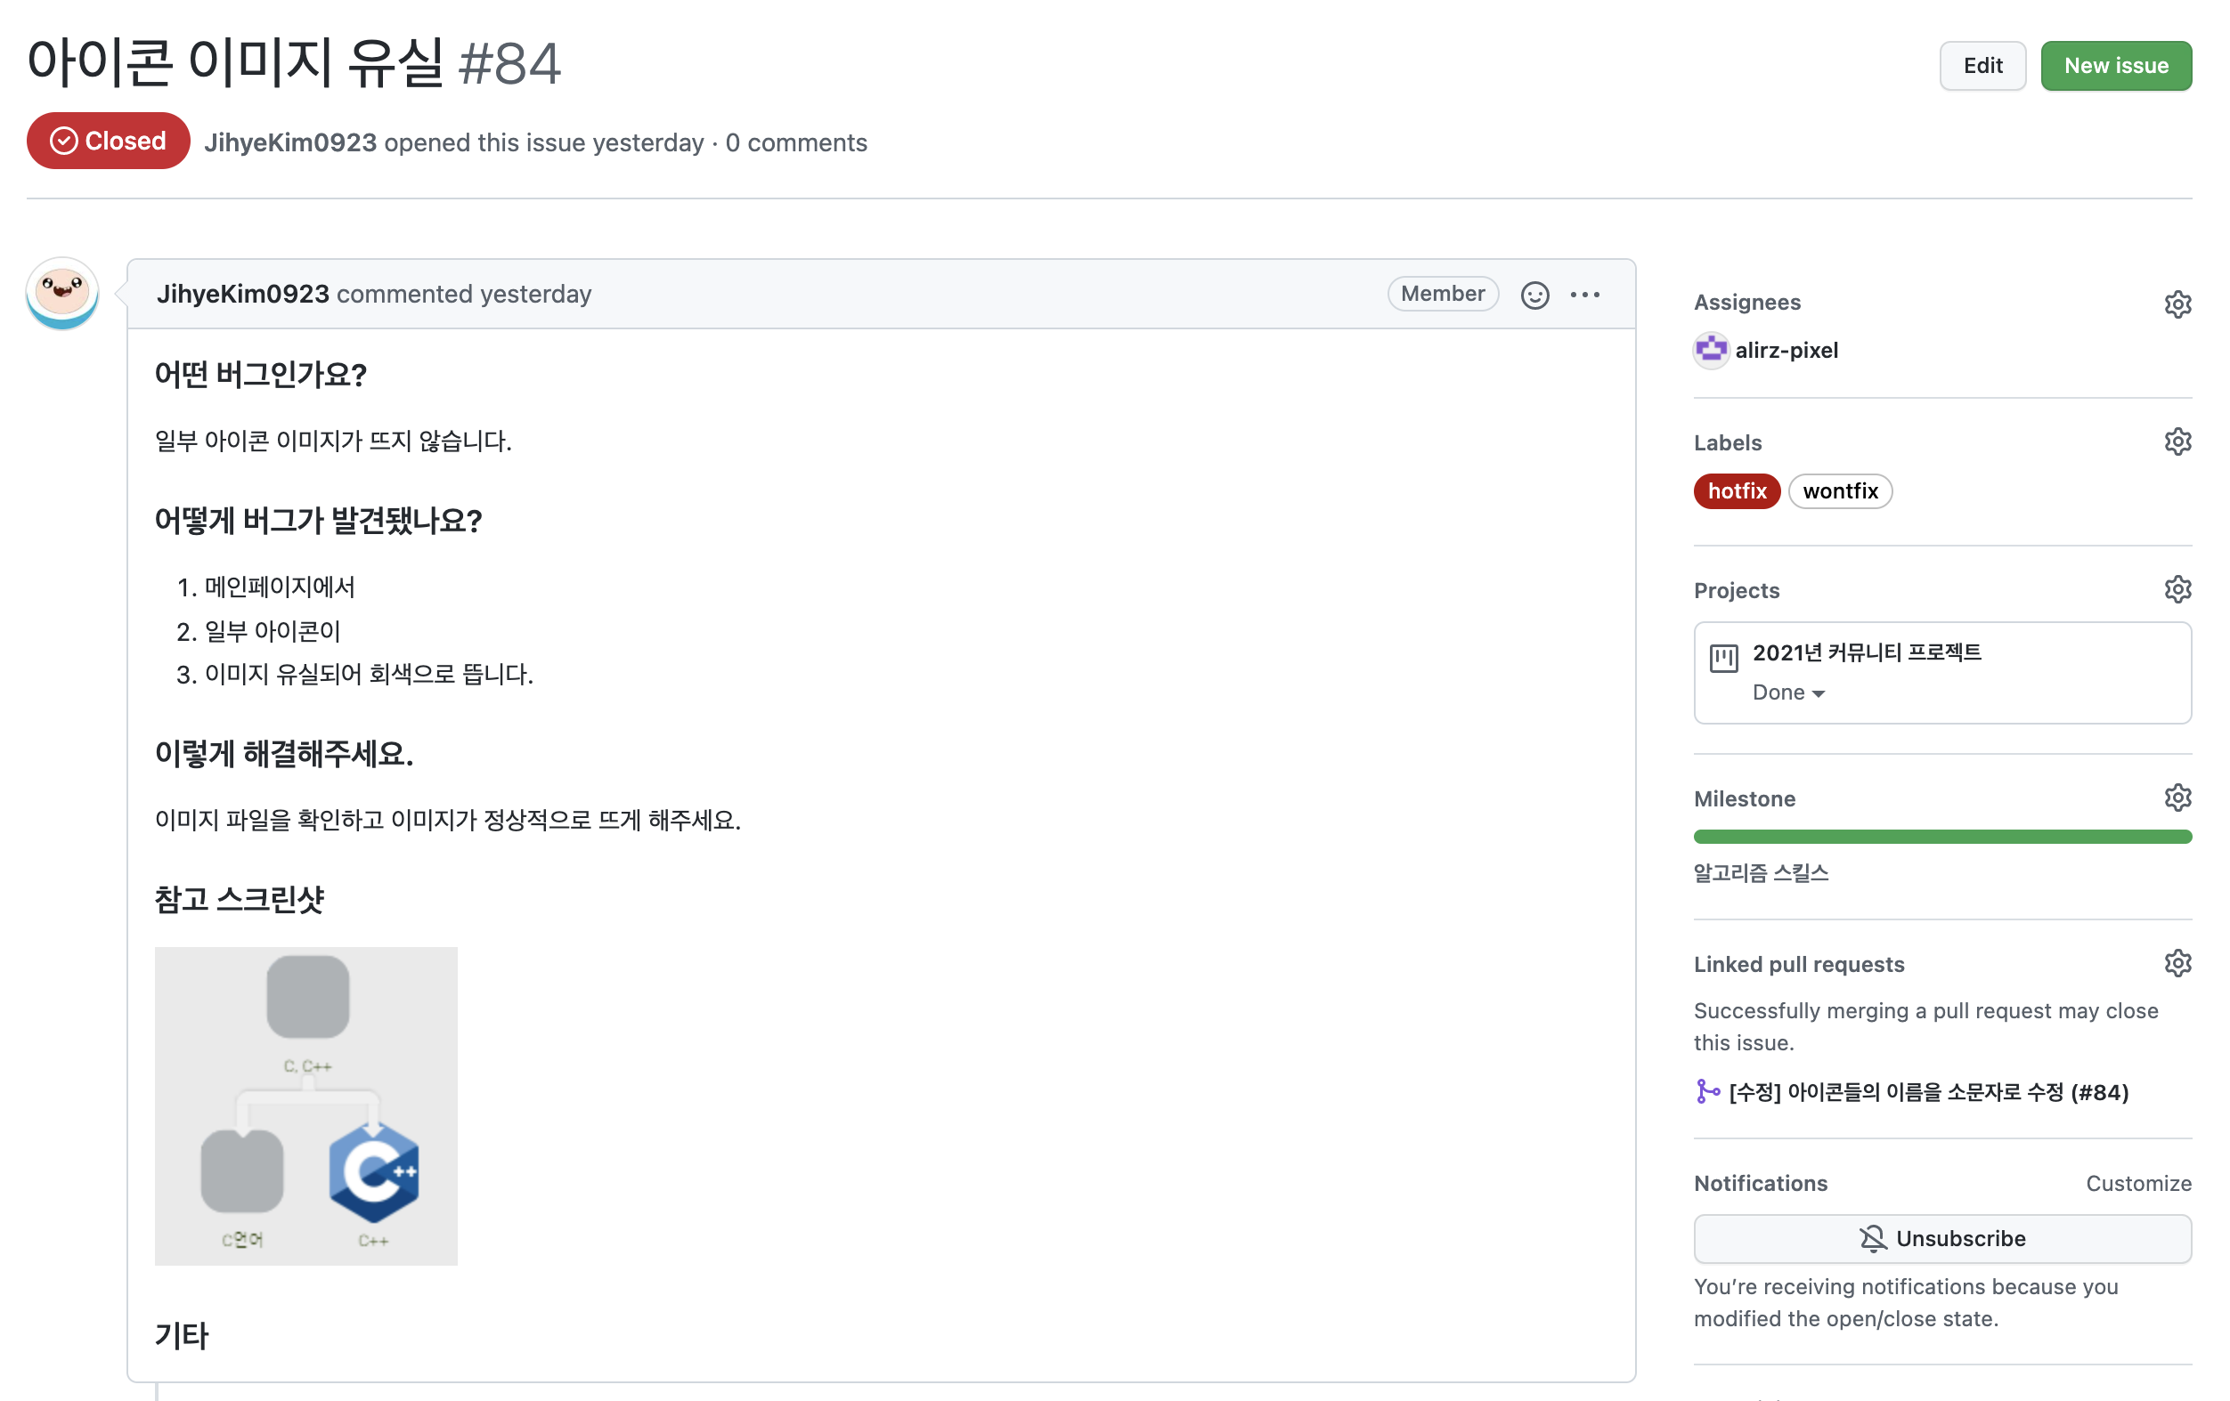Click the project board icon
This screenshot has width=2230, height=1401.
(x=1723, y=659)
